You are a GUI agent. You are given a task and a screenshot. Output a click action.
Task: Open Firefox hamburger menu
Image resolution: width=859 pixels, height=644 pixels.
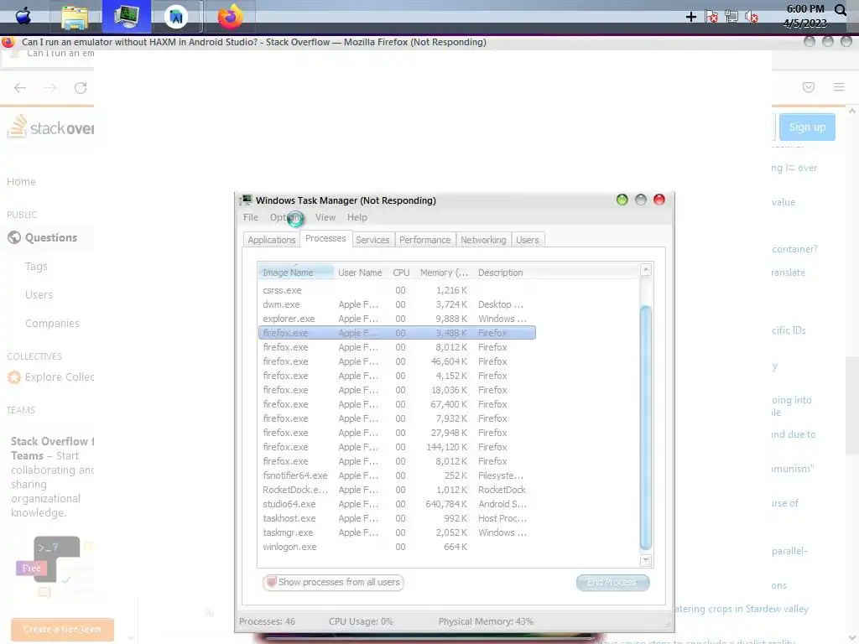[x=839, y=86]
